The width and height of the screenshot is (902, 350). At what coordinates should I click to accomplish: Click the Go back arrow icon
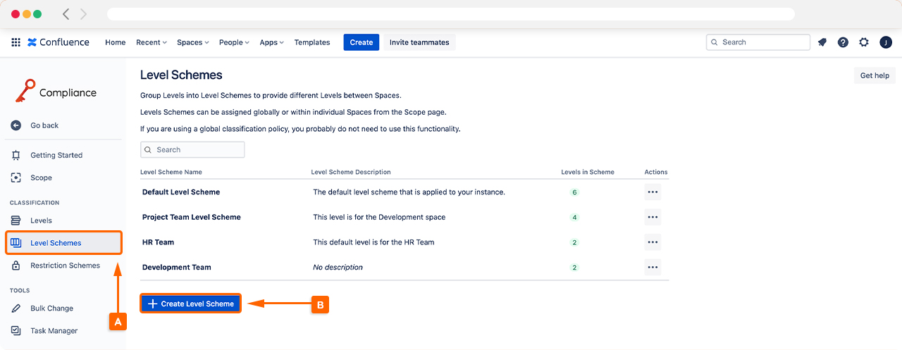[16, 125]
